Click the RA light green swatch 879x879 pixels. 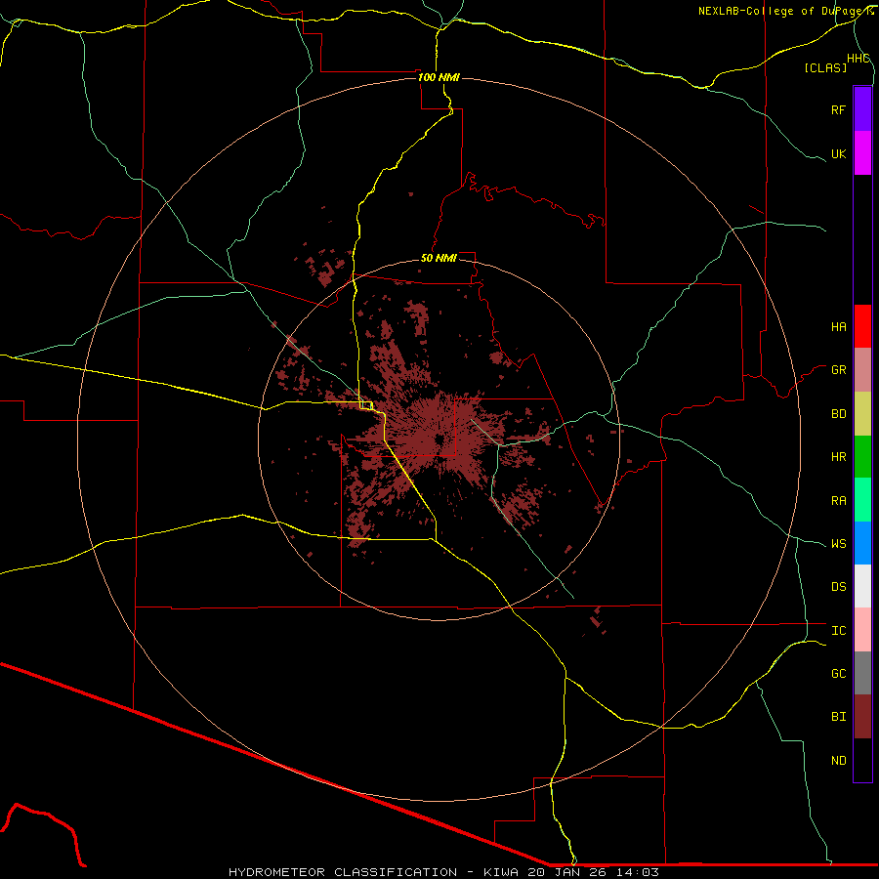coord(862,500)
